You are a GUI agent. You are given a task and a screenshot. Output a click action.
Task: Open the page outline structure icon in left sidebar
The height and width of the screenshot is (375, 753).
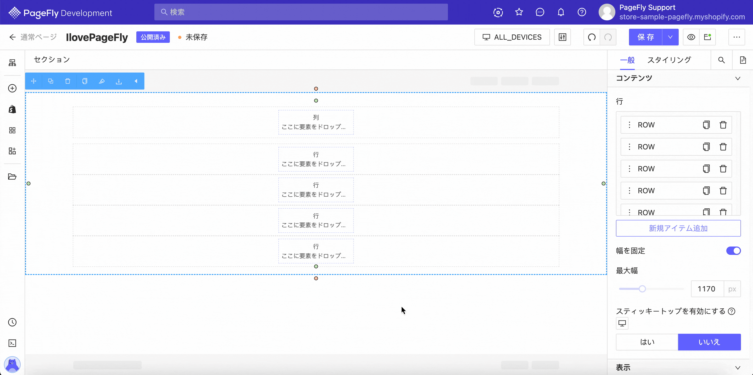pos(12,63)
